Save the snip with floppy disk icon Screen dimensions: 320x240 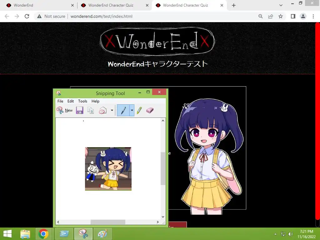(x=80, y=110)
